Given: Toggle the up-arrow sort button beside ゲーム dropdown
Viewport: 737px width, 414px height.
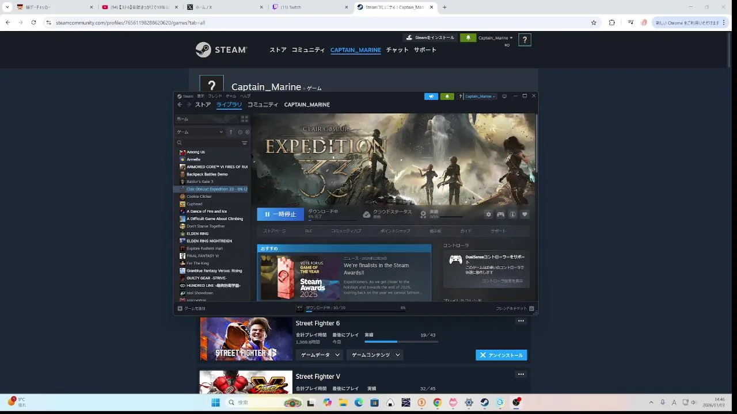Looking at the screenshot, I should point(231,132).
